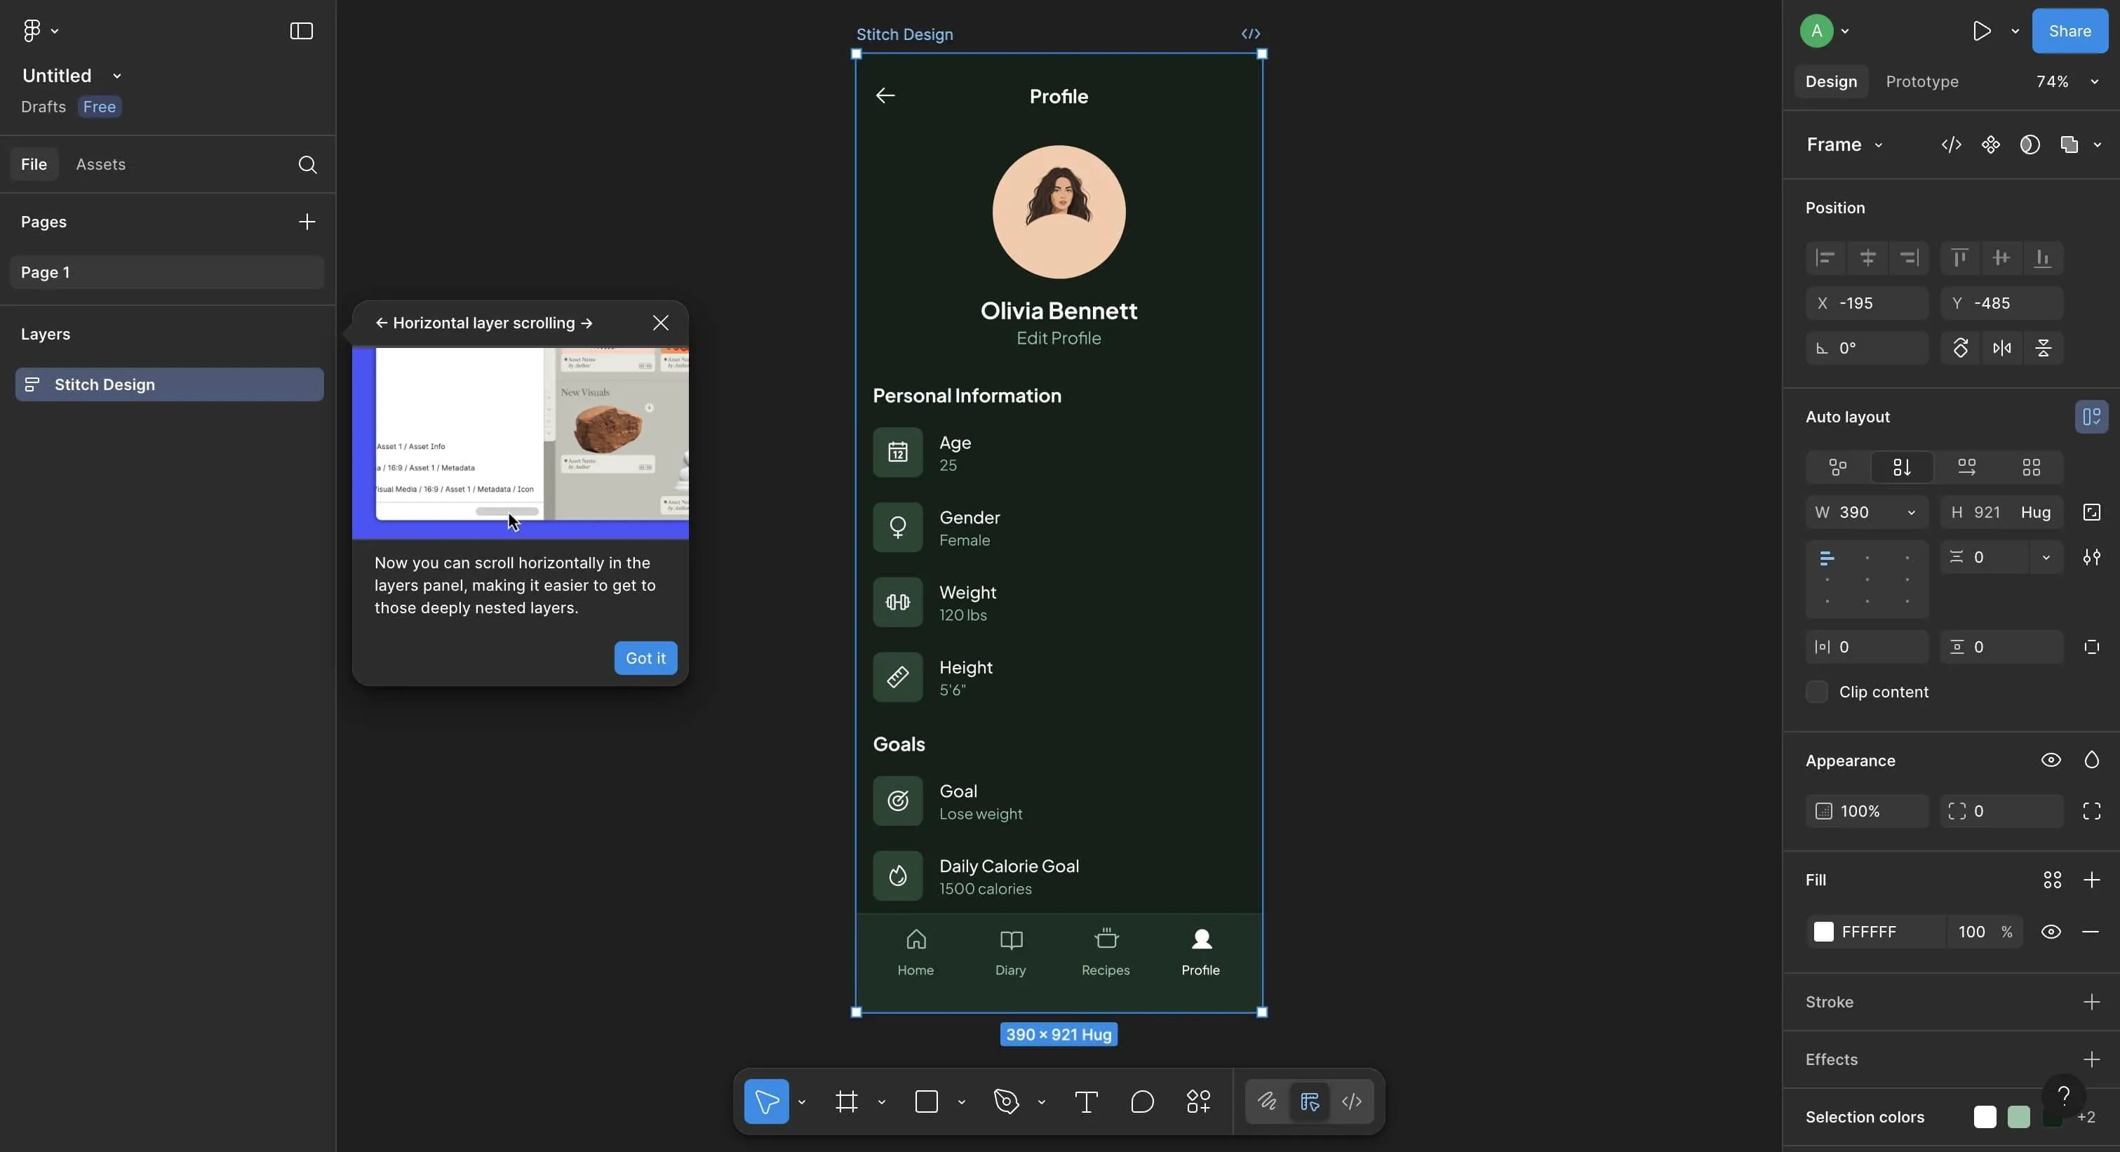
Task: Switch to the Prototype tab
Action: [1921, 81]
